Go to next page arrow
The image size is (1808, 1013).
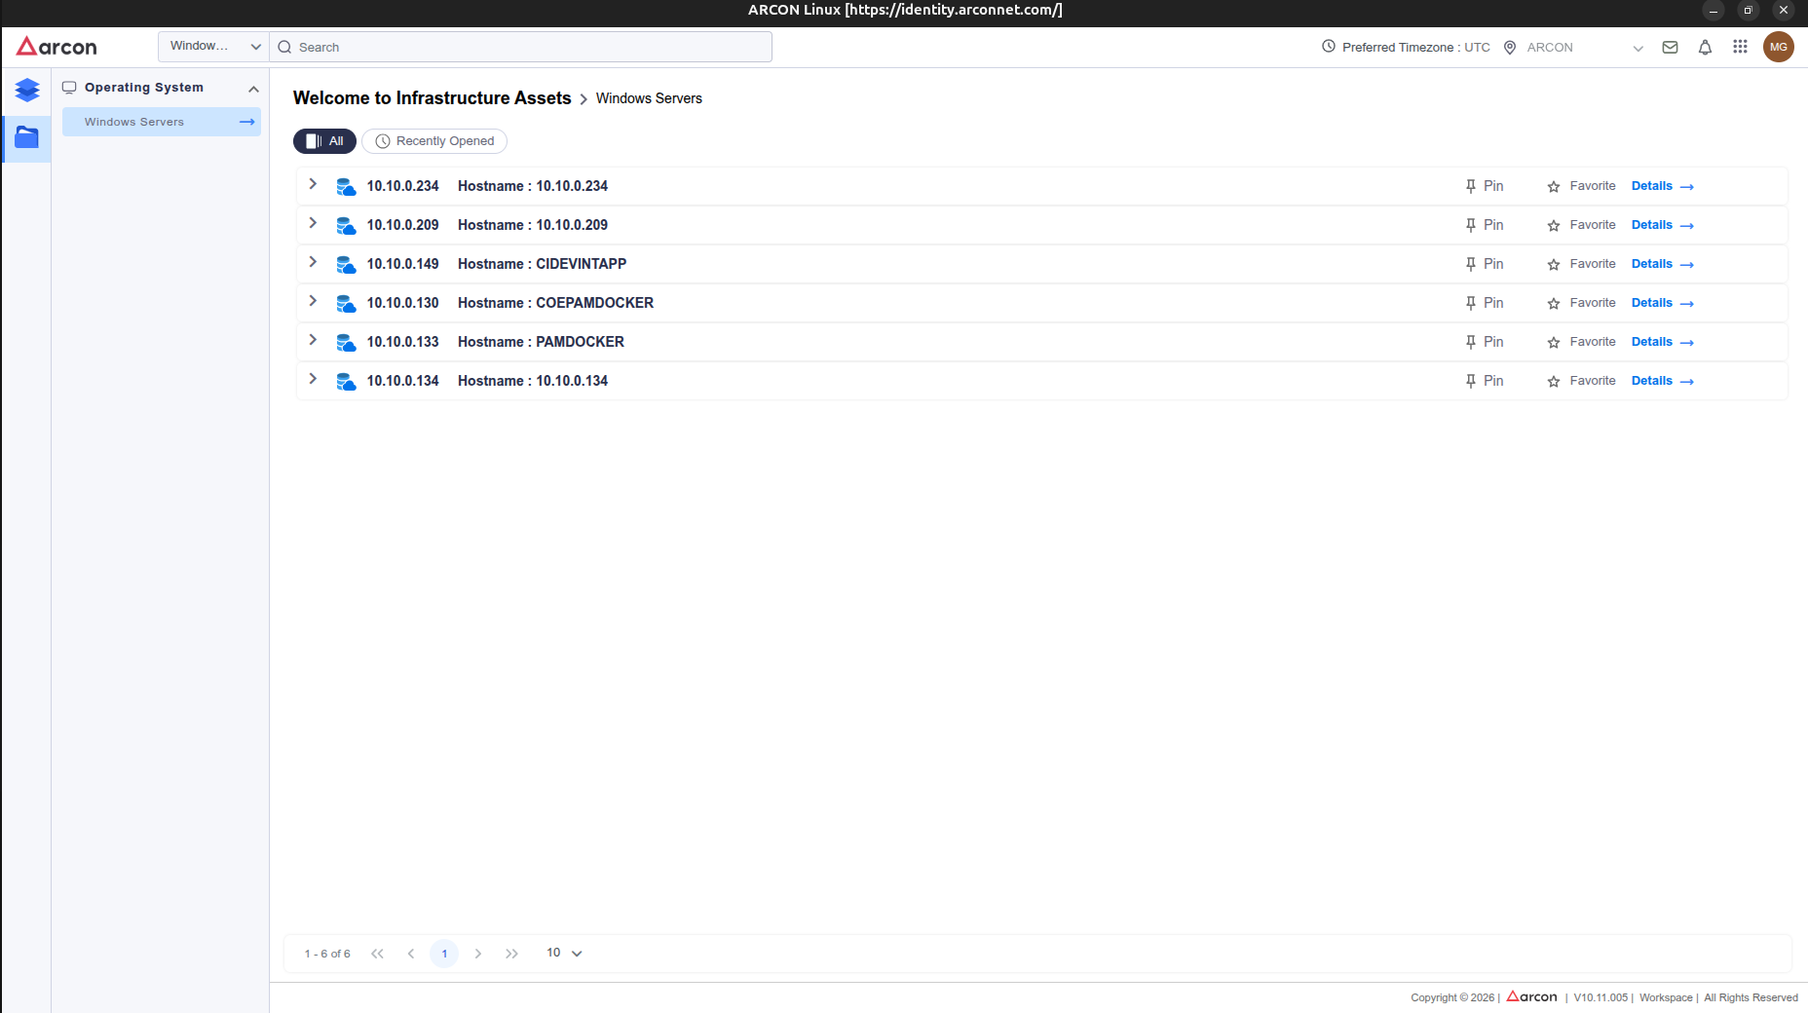pyautogui.click(x=478, y=954)
